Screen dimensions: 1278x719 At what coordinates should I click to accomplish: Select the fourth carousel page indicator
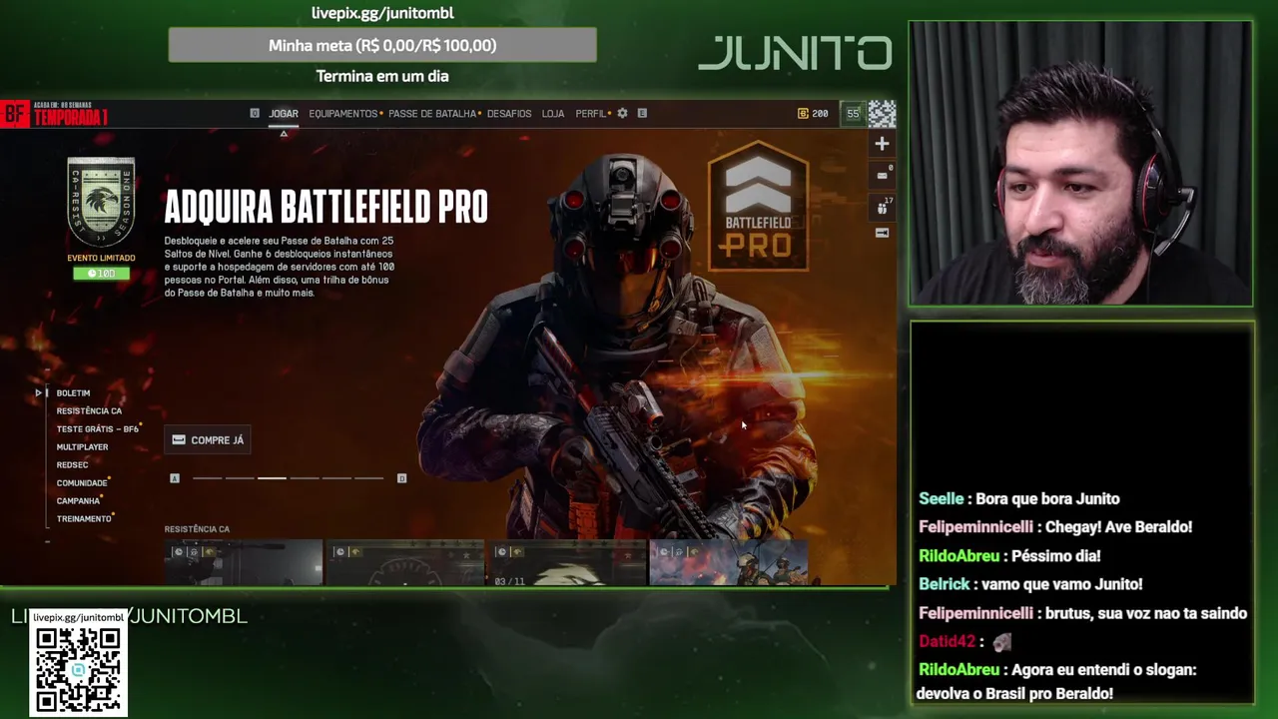click(305, 478)
